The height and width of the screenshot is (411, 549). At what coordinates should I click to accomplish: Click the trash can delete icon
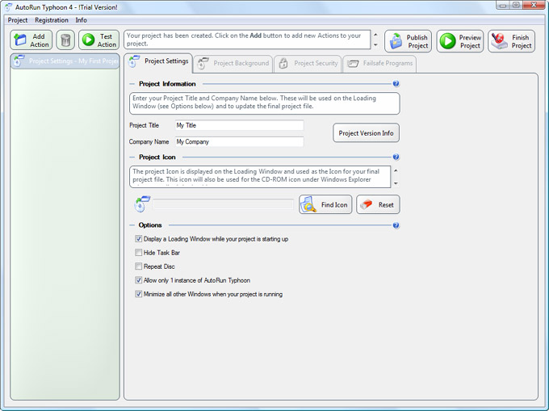(65, 40)
